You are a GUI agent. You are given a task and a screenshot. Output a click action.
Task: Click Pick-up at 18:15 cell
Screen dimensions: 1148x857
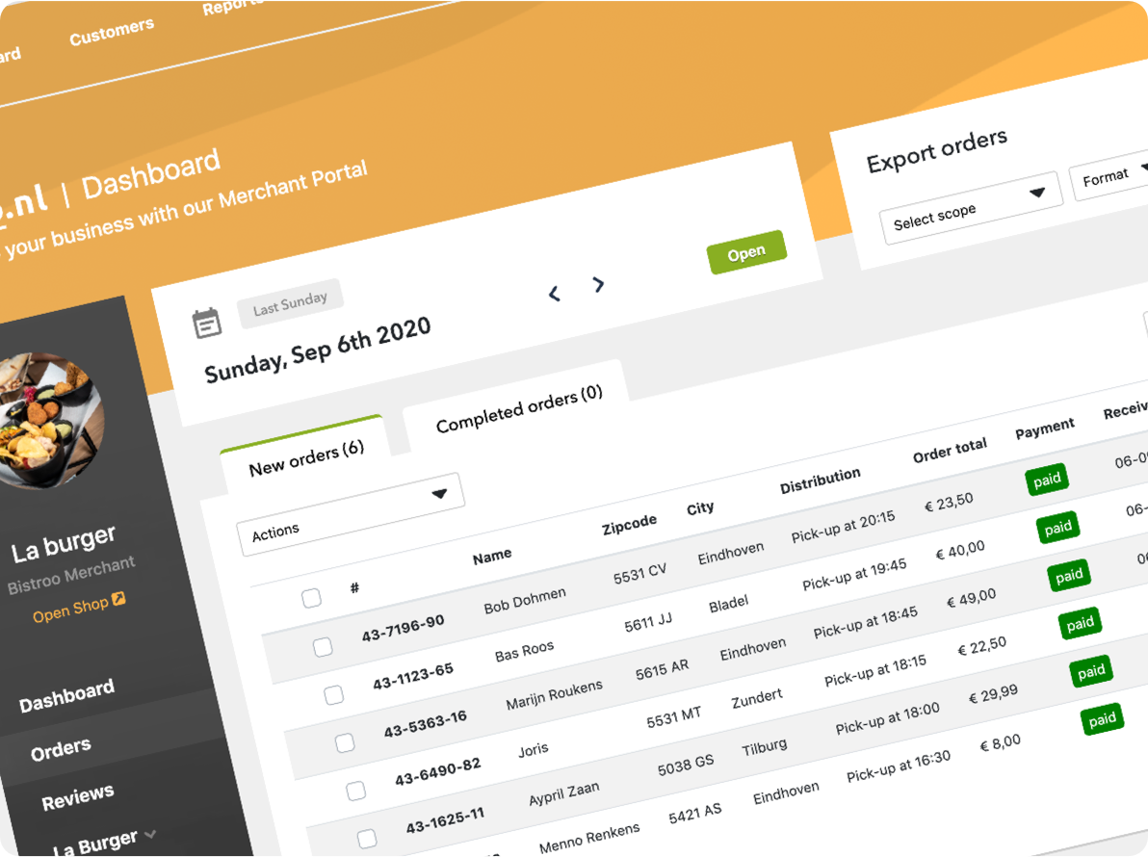point(874,669)
